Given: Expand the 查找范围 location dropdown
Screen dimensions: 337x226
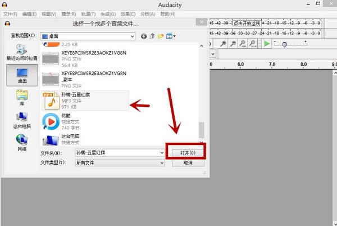Looking at the screenshot, I should [132, 36].
